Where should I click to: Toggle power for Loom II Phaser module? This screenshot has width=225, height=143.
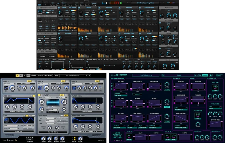[140, 34]
